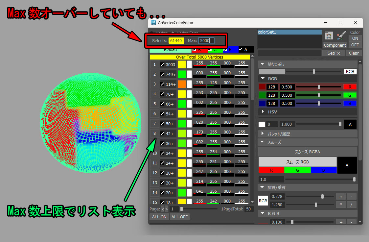
Task: Click the ALL OFF button
Action: coord(179,217)
